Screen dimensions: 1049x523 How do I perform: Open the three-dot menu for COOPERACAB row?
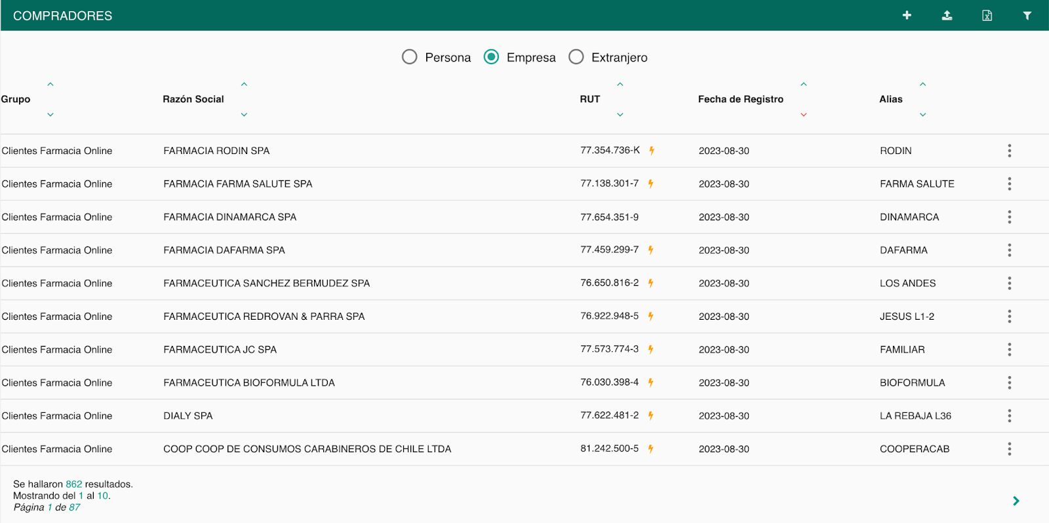1009,449
